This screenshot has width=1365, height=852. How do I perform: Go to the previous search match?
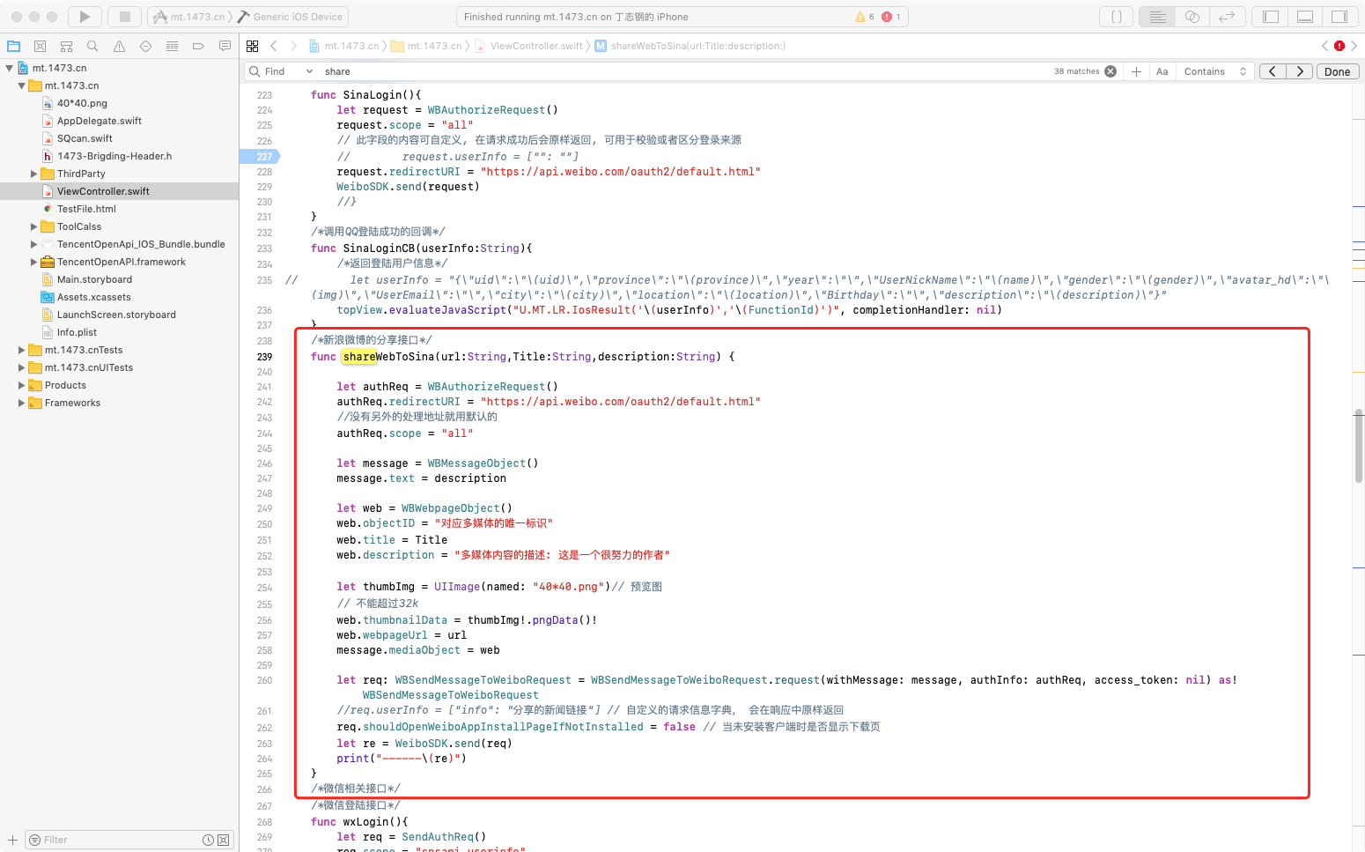1273,71
